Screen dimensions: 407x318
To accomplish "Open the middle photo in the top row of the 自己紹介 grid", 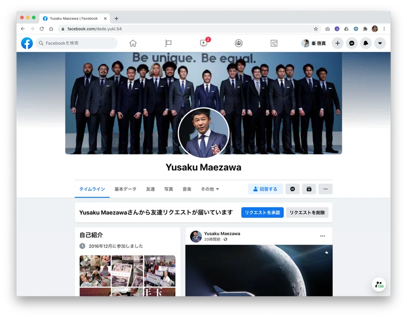I will point(127,271).
